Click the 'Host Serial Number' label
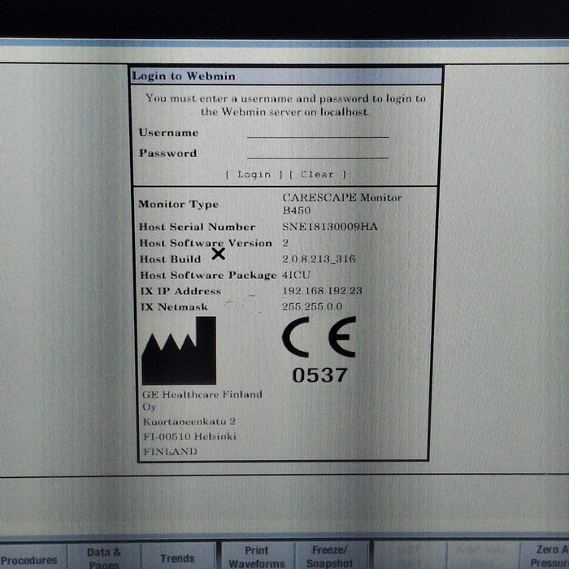Viewport: 569px width, 569px height. coord(198,227)
